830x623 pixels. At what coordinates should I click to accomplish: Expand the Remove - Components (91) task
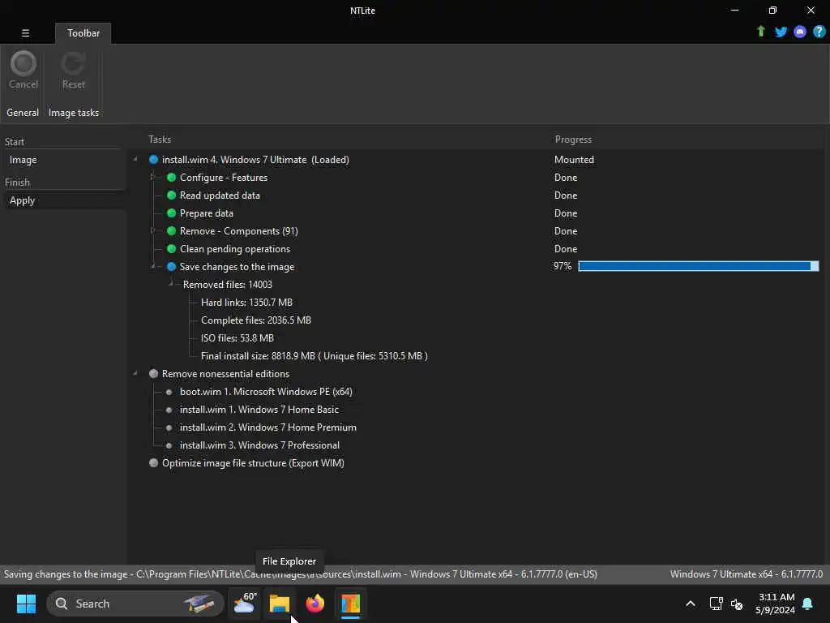click(152, 230)
